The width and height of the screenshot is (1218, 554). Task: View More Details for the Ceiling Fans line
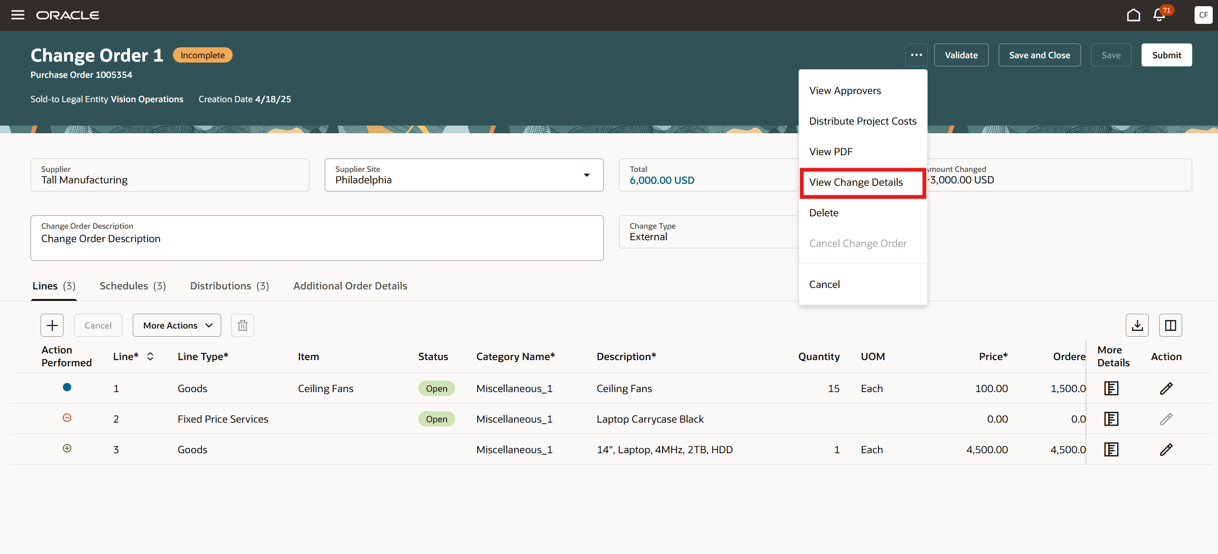click(1112, 388)
